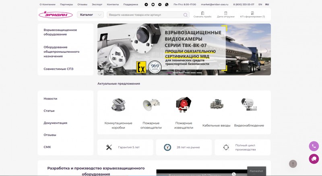Open the top bar Отзывы menu item
The width and height of the screenshot is (322, 176).
click(83, 4)
